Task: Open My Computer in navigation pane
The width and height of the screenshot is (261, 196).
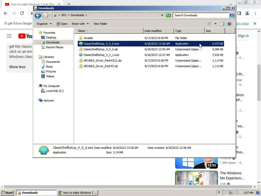Action: [51, 86]
